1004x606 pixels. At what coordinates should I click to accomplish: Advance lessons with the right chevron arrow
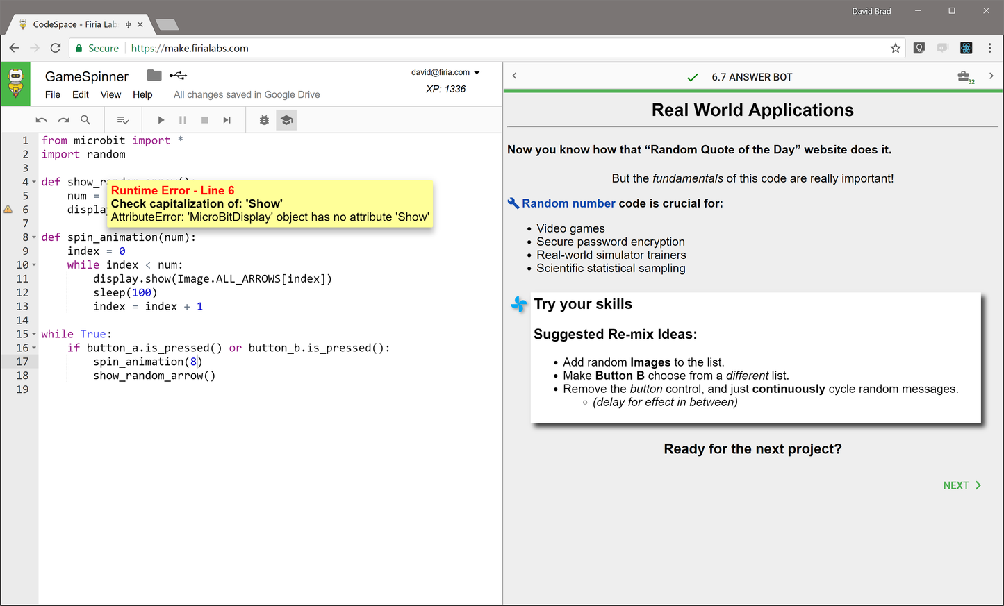(991, 76)
